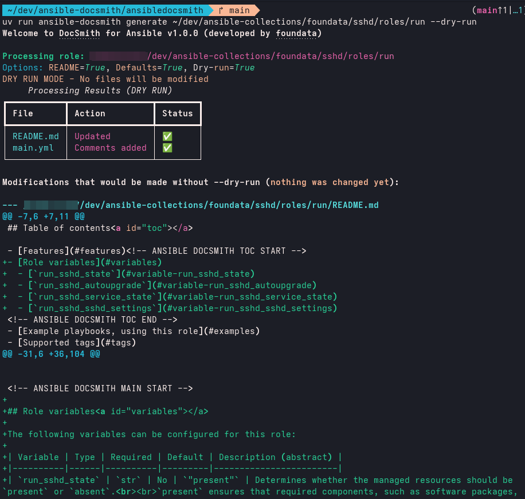Select the "Status" column header
The height and width of the screenshot is (499, 525).
[178, 113]
